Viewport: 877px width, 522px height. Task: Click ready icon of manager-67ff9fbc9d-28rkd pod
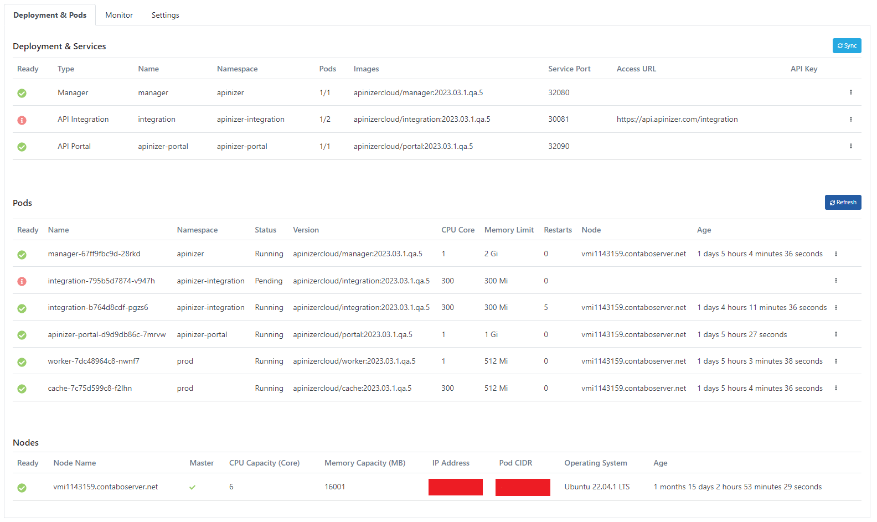pos(22,255)
